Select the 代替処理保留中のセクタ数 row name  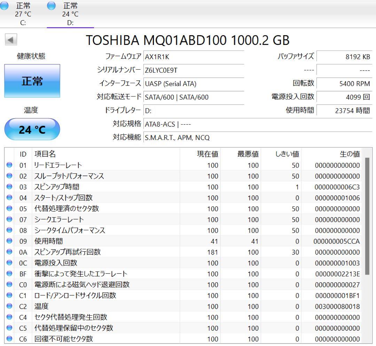pos(73,328)
